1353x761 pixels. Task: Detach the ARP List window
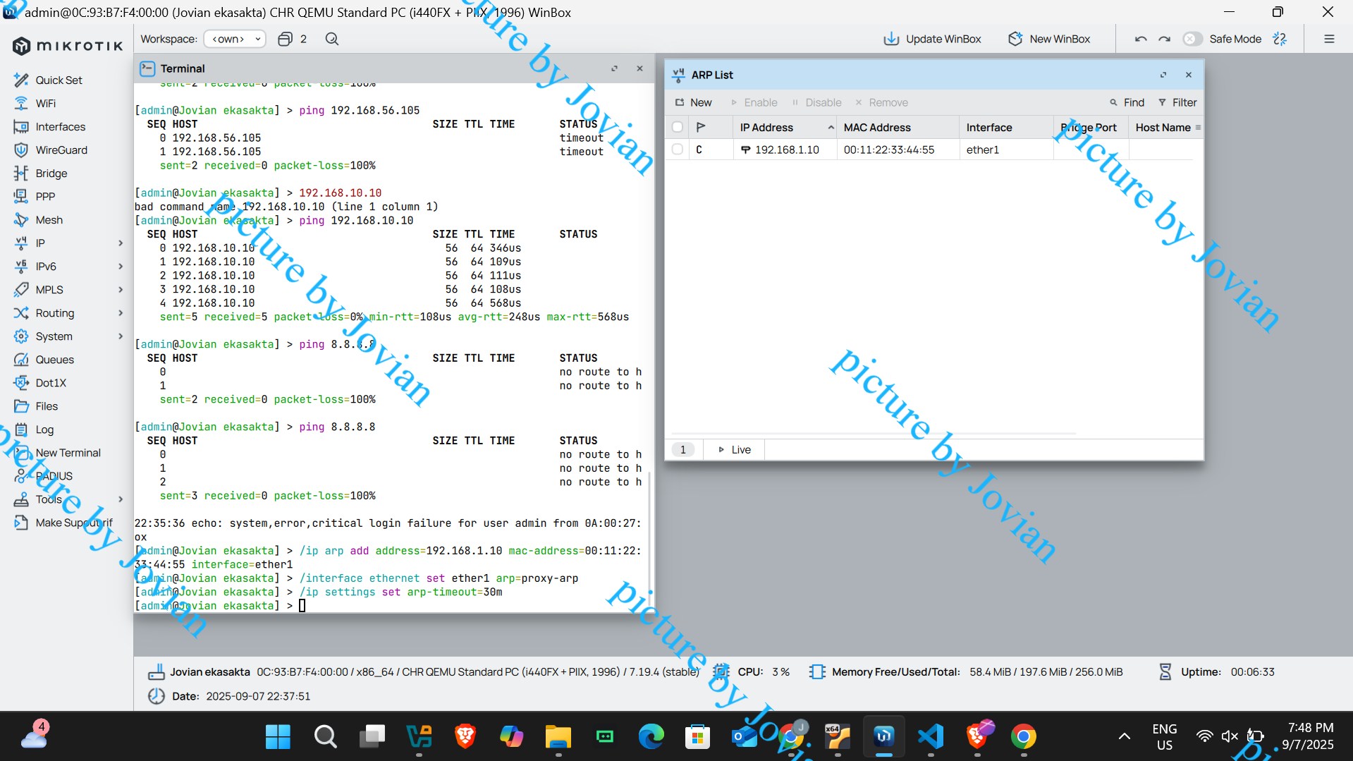(x=1163, y=75)
